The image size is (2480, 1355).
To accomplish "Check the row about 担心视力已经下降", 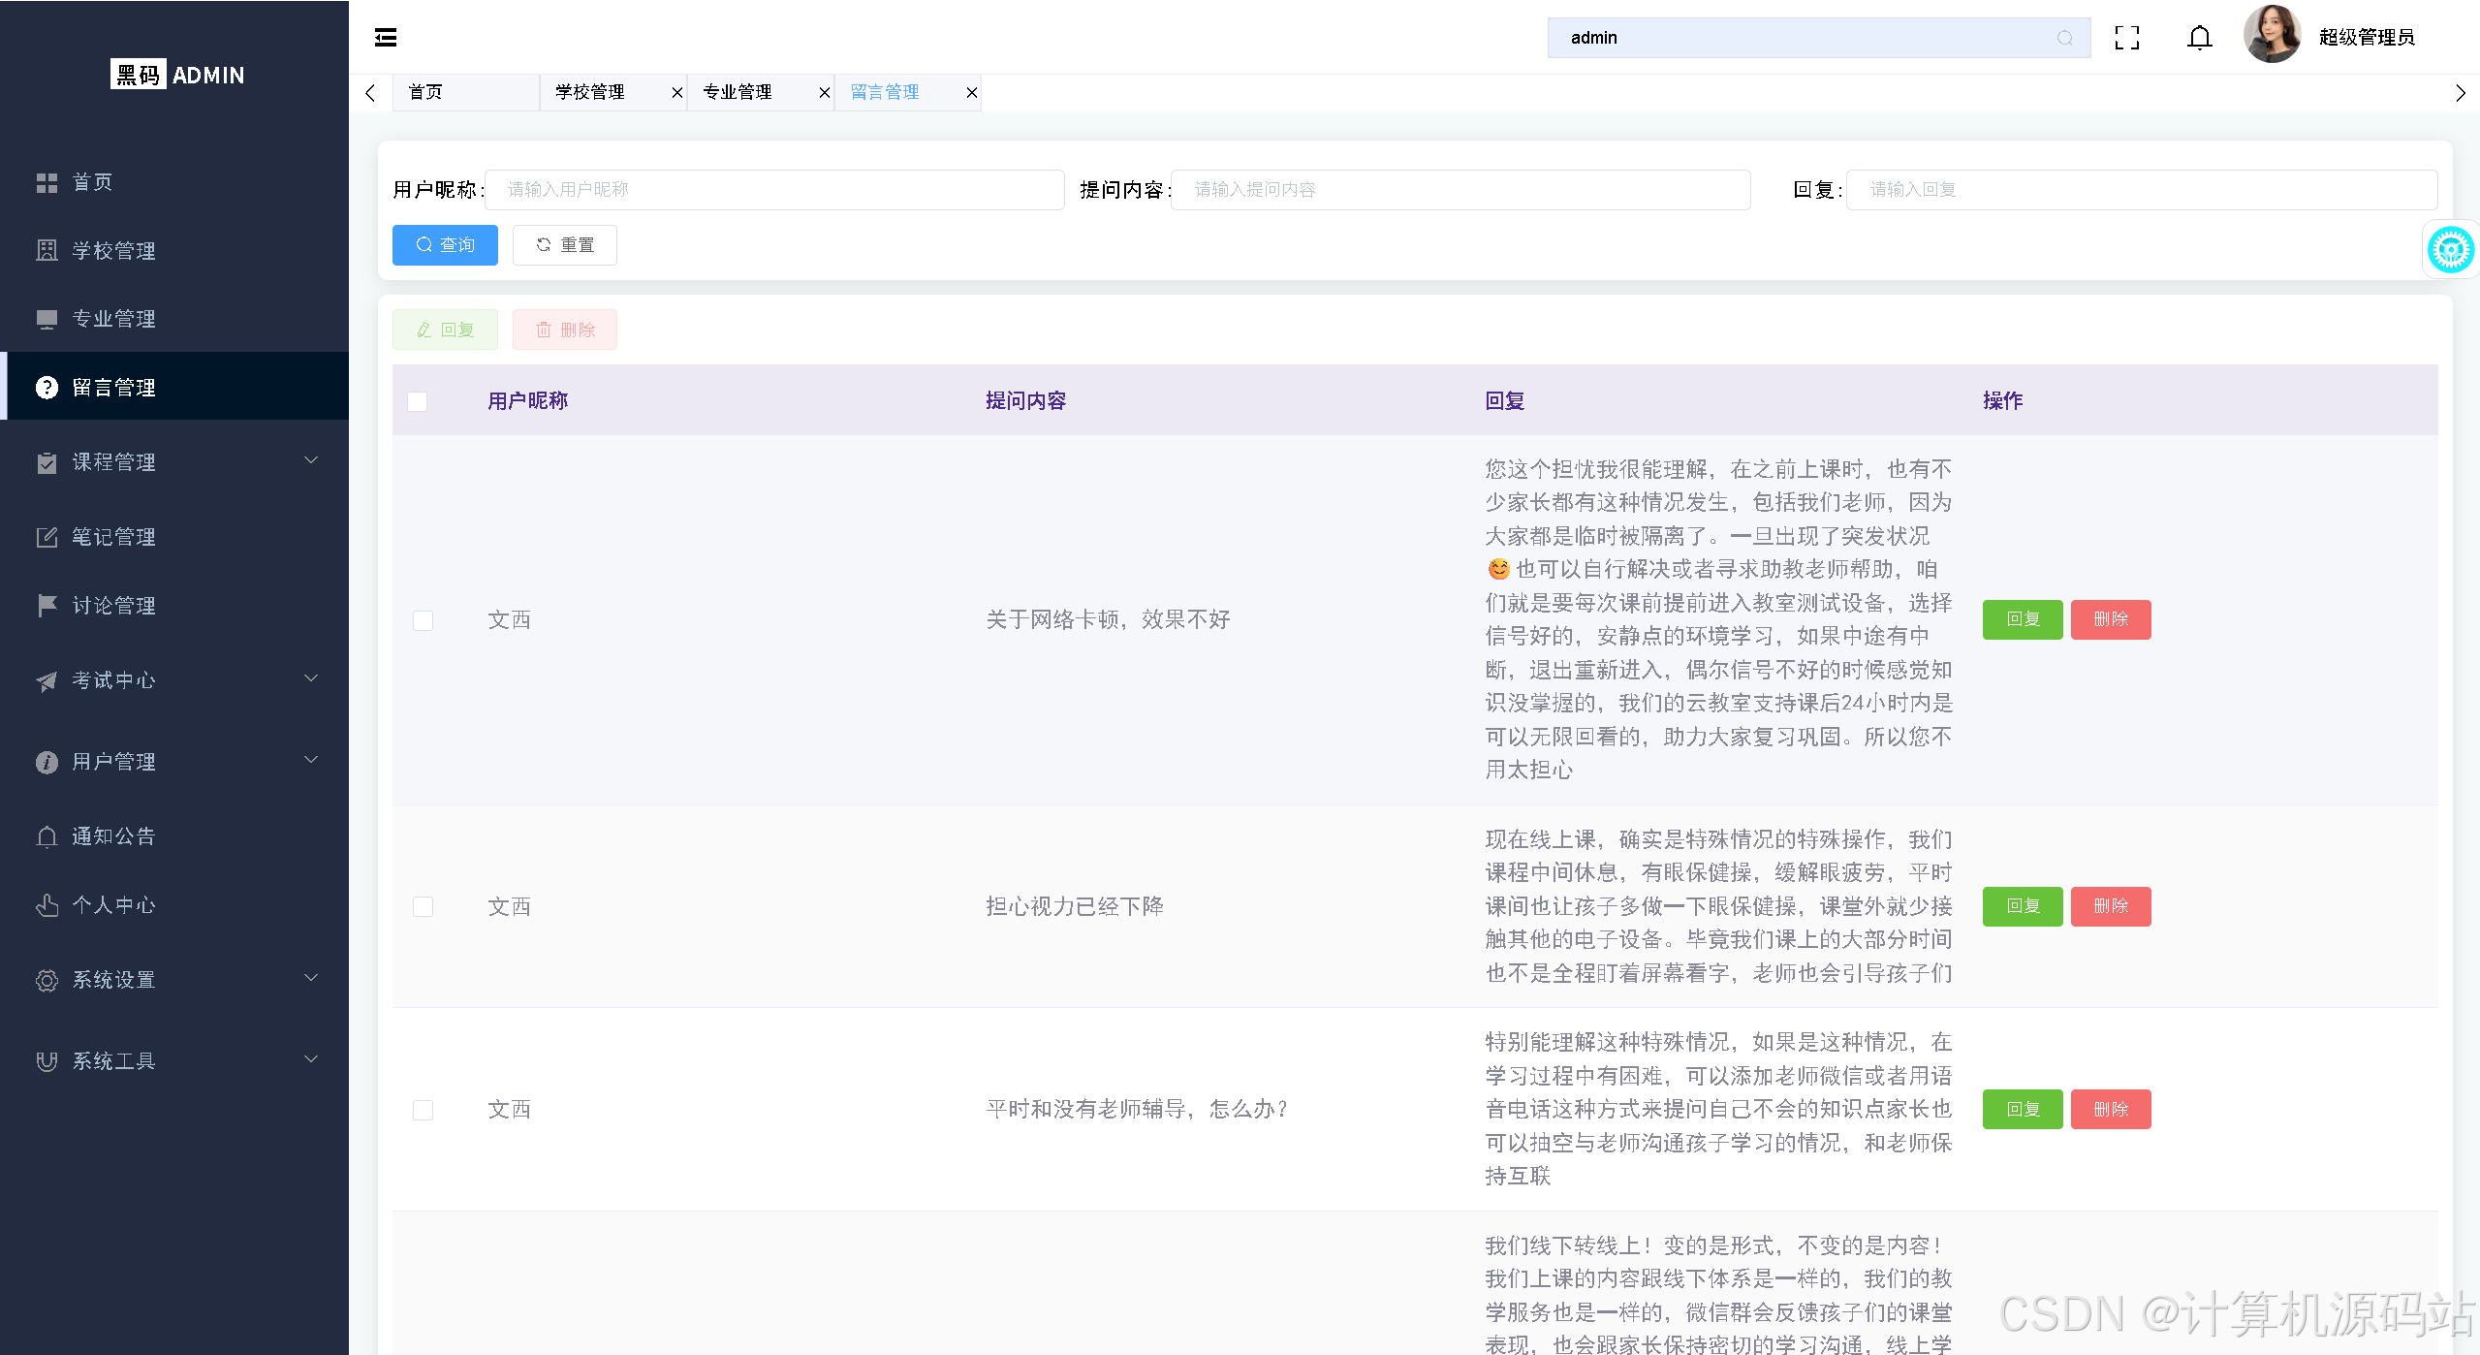I will [x=422, y=906].
